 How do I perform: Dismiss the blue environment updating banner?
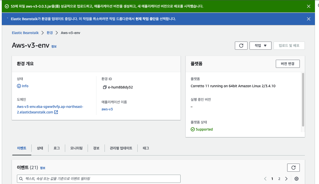[308, 19]
